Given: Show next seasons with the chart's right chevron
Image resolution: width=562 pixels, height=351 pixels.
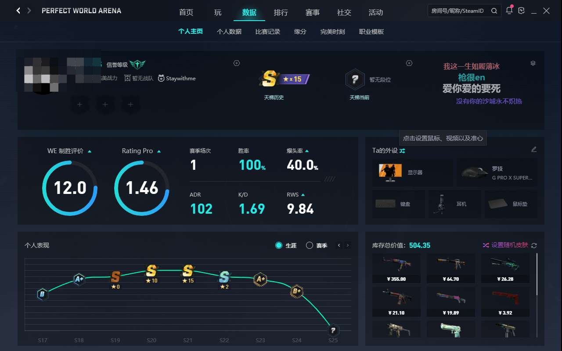Looking at the screenshot, I should (348, 245).
